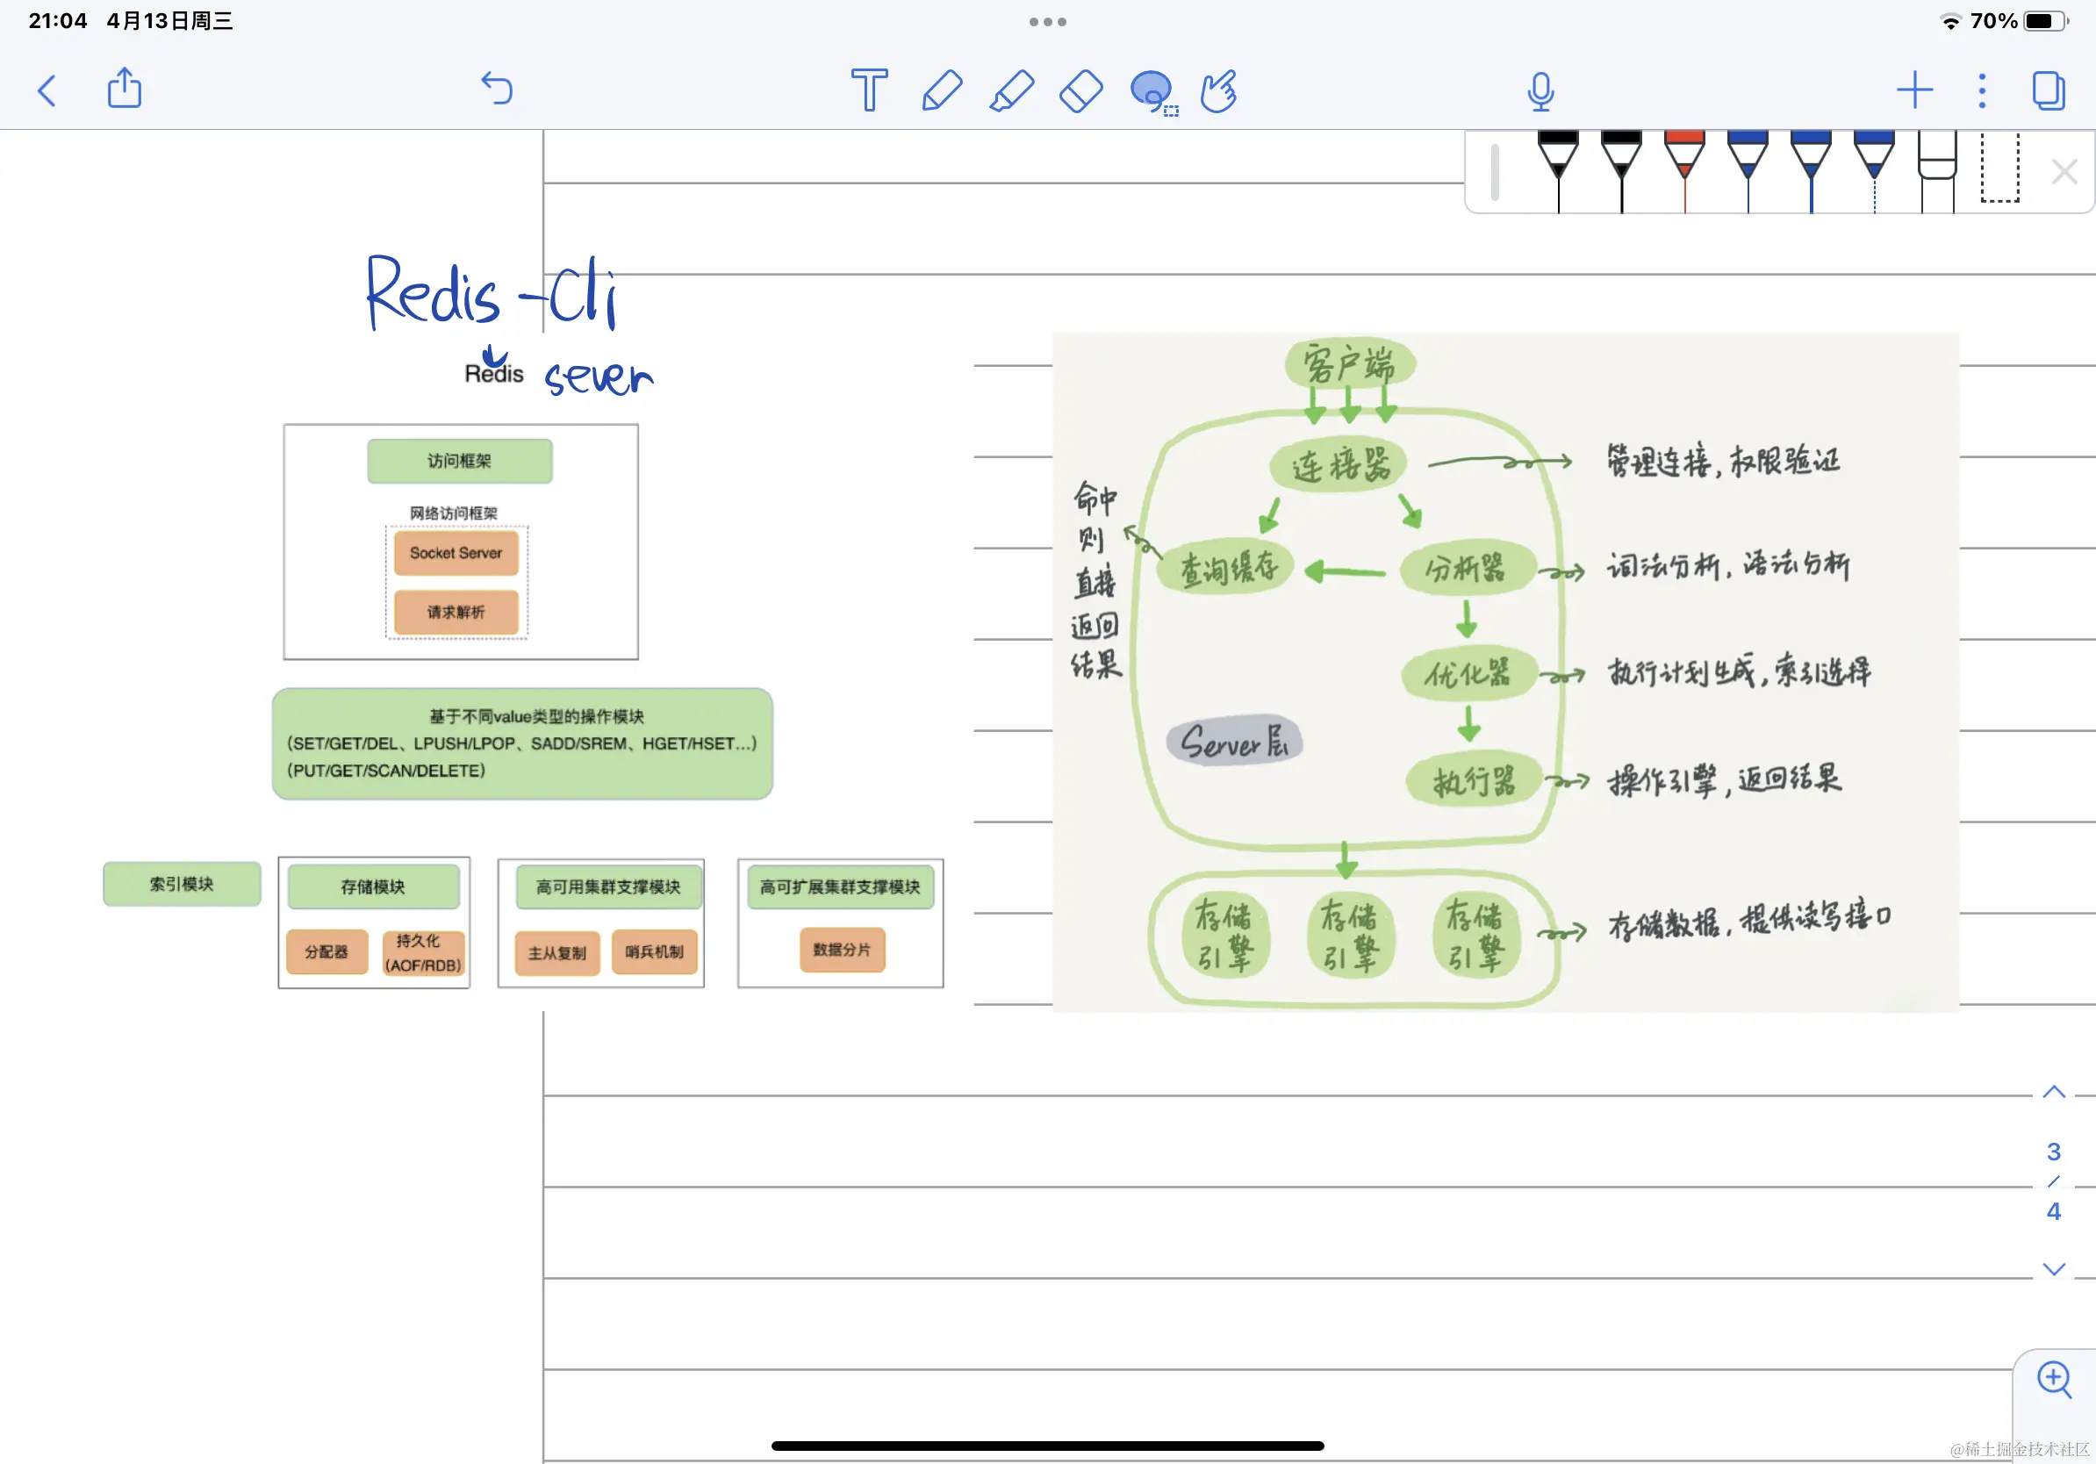
Task: Tap the Wi-Fi status icon
Action: pyautogui.click(x=1950, y=22)
